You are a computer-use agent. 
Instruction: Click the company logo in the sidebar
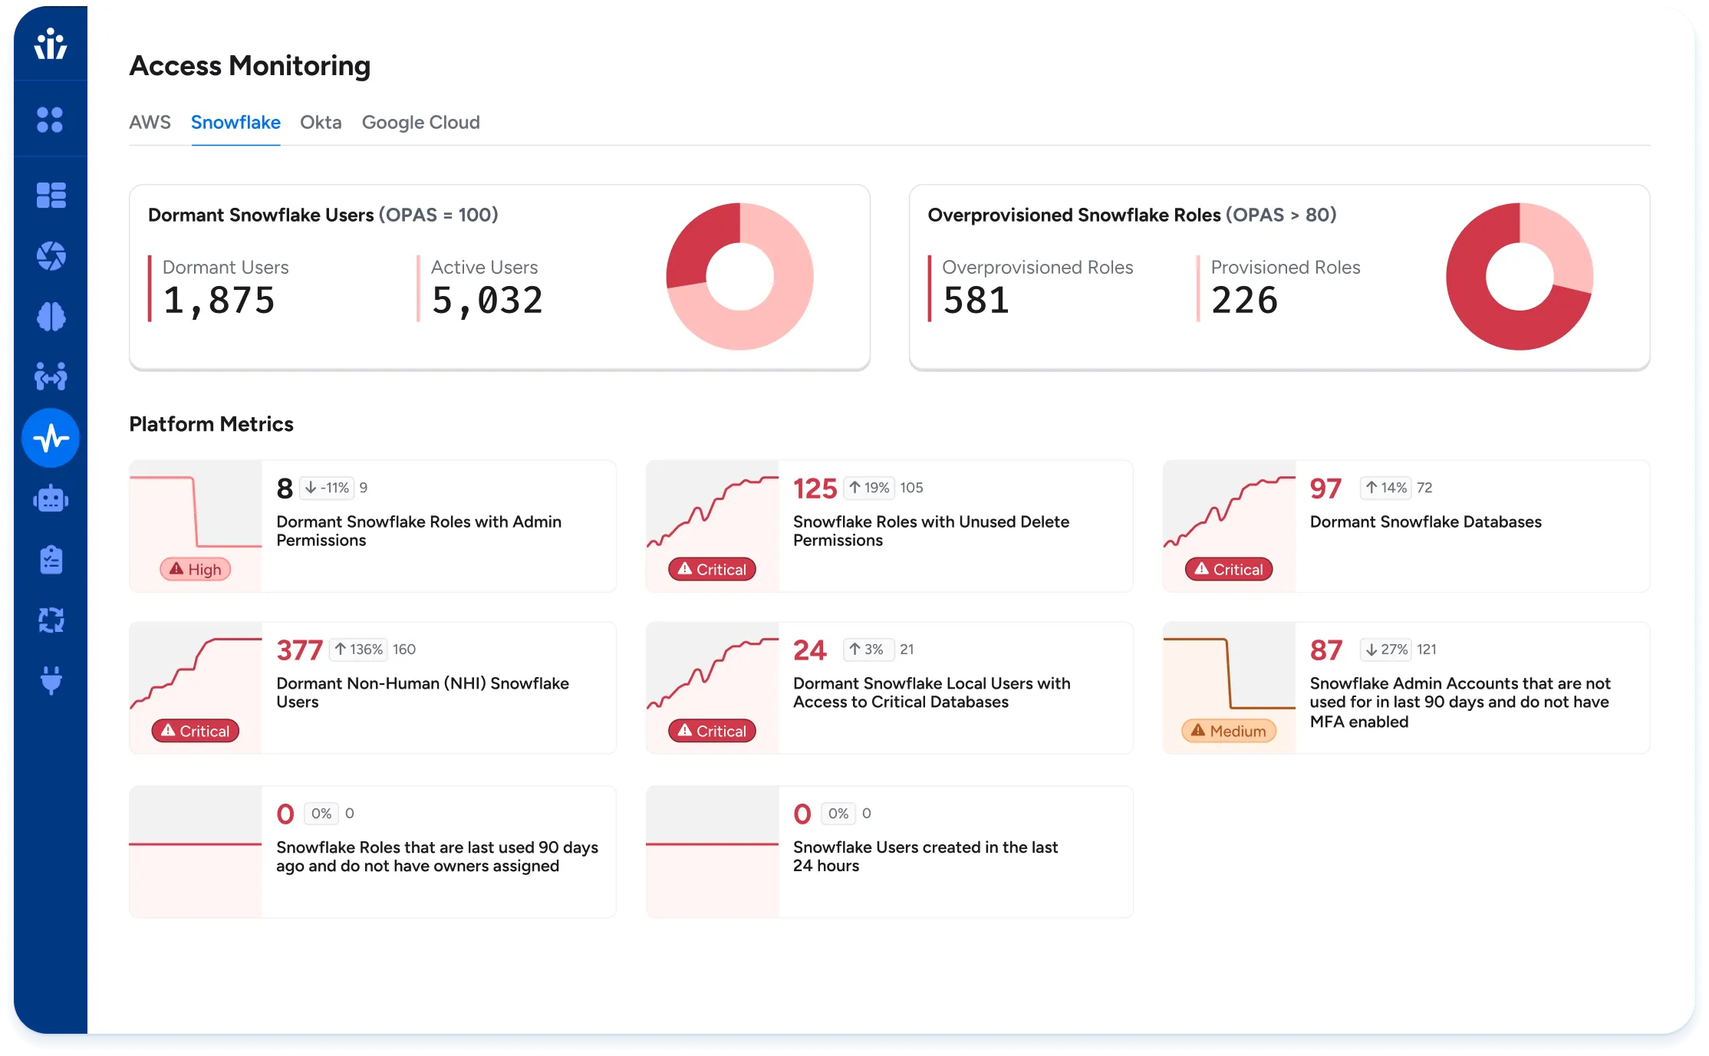coord(51,44)
